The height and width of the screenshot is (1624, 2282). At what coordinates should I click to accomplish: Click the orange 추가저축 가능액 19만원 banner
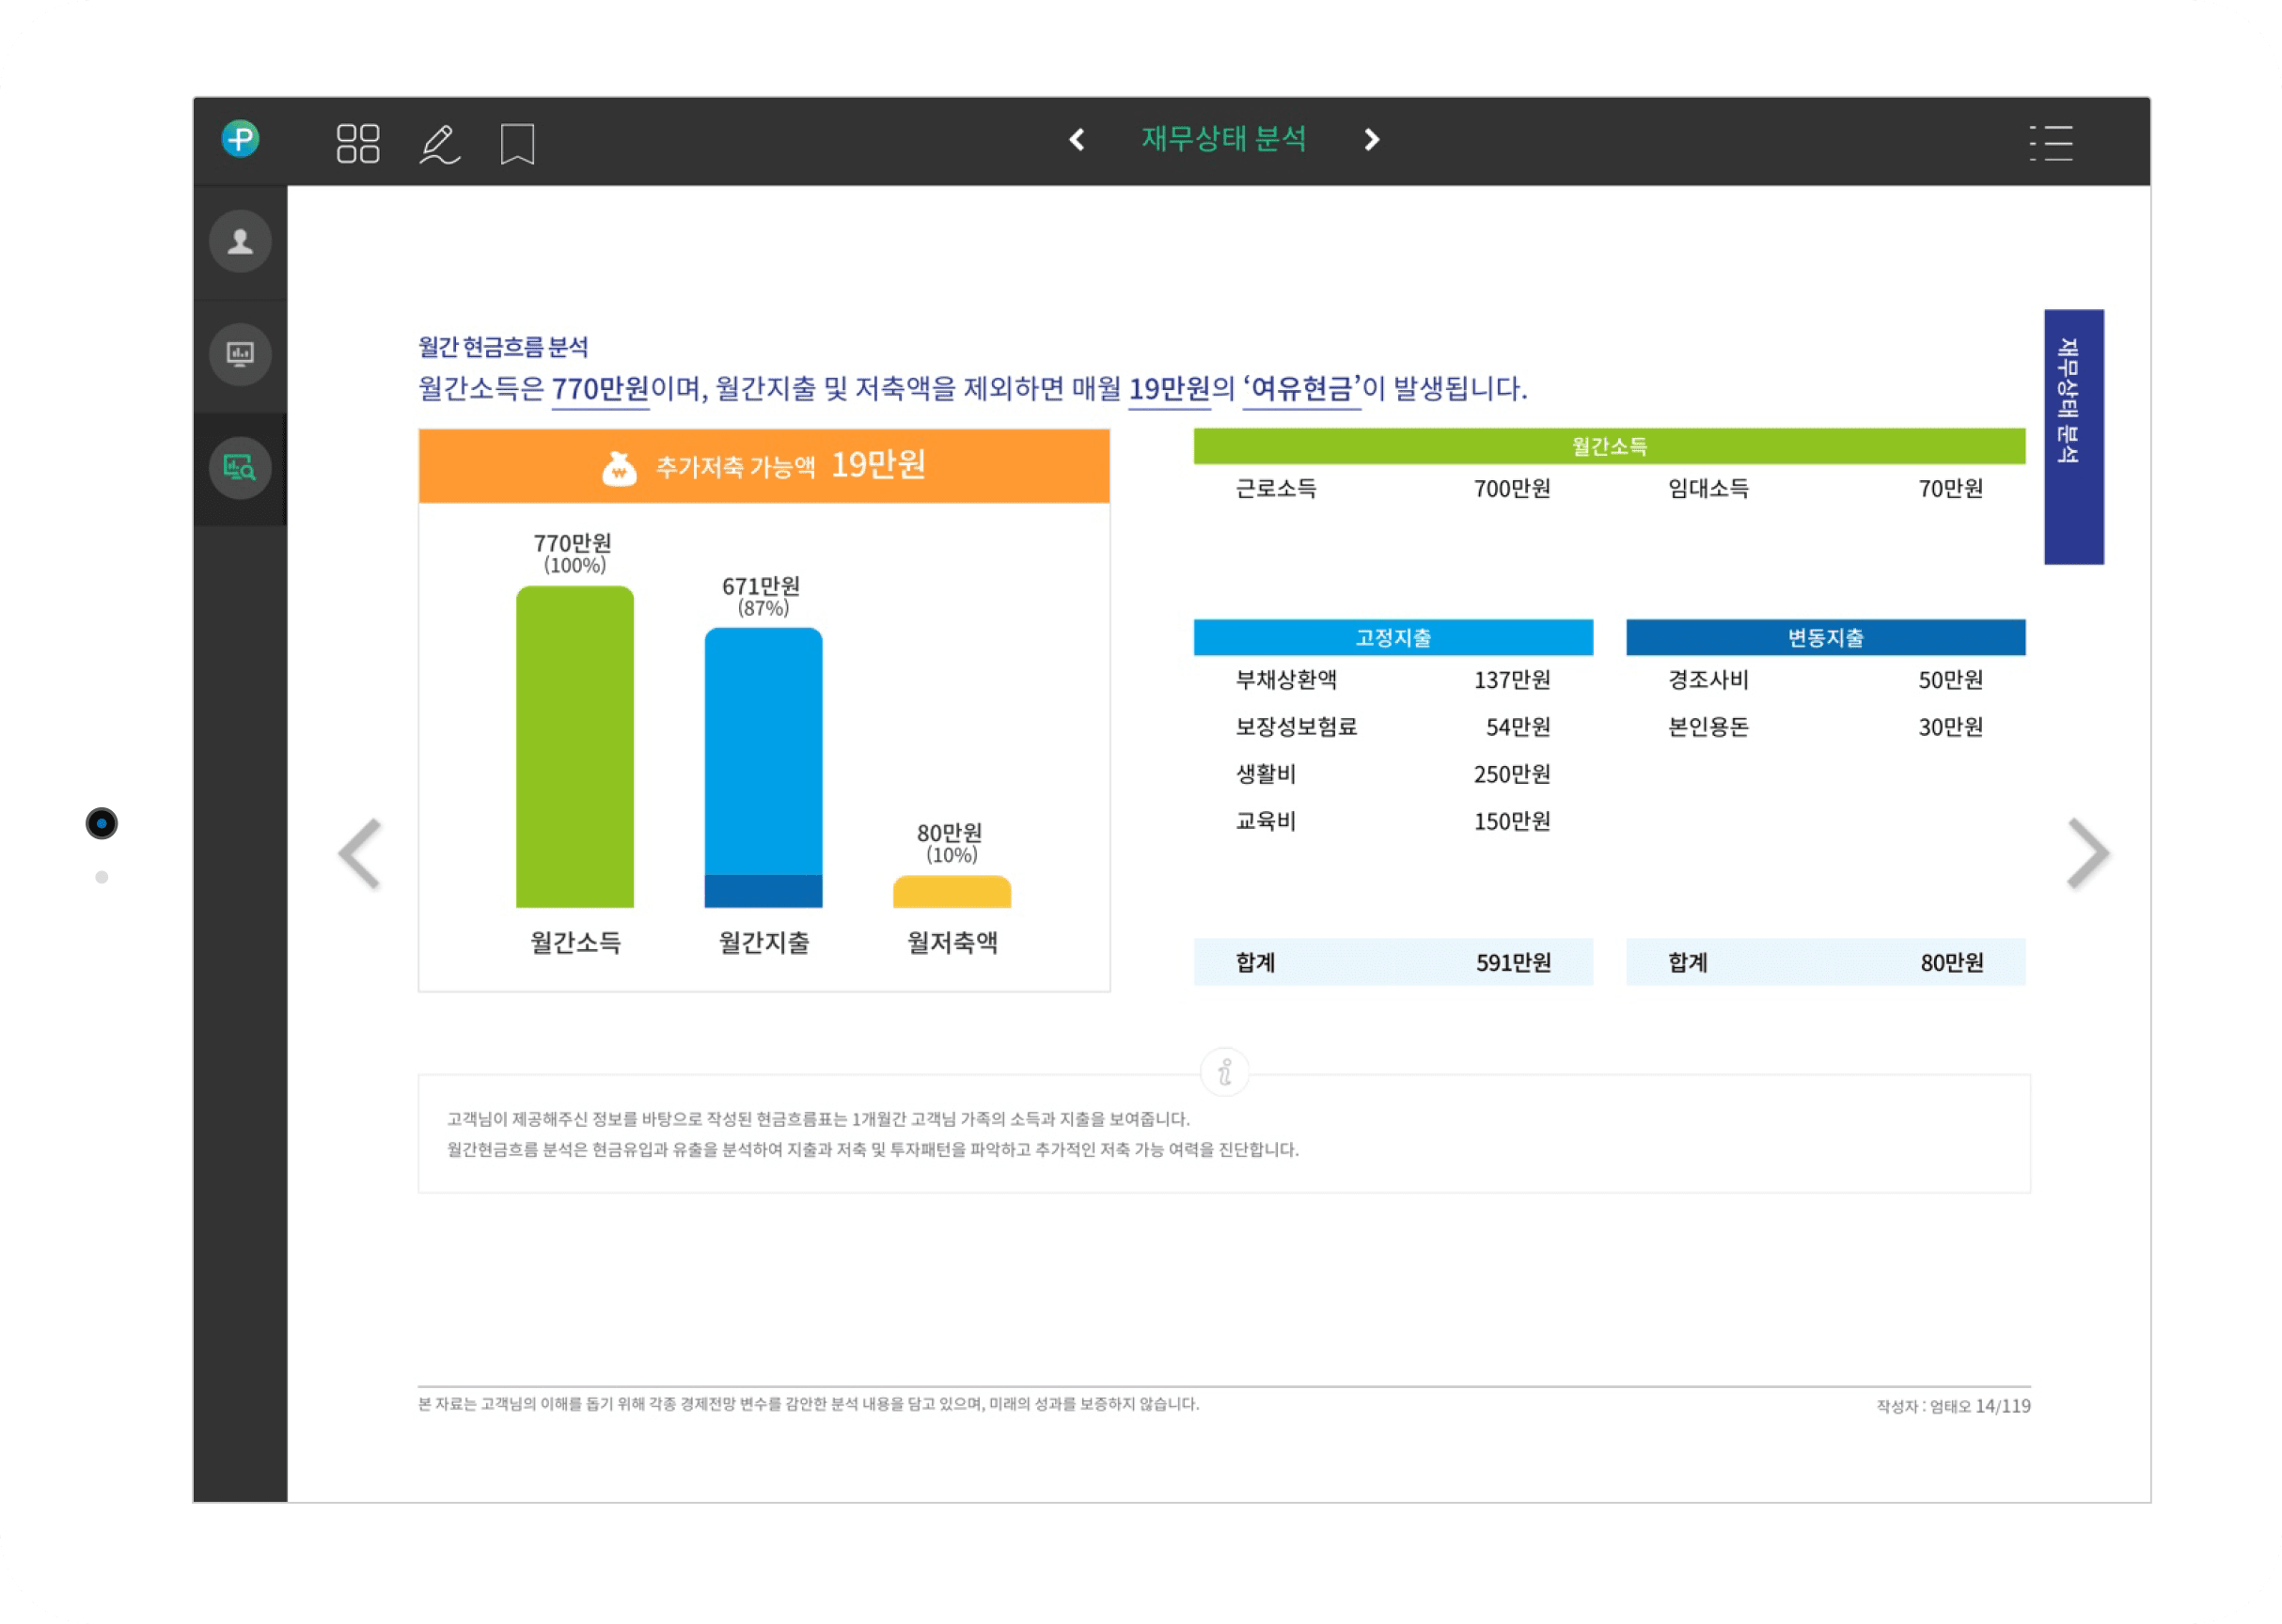763,466
